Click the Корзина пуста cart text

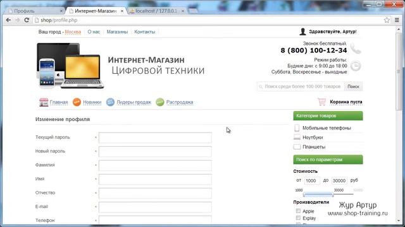tap(346, 102)
